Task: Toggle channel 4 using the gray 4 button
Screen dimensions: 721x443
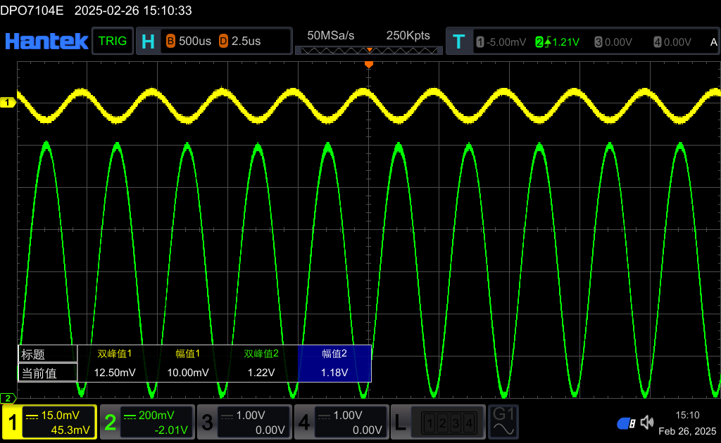Action: pyautogui.click(x=304, y=422)
